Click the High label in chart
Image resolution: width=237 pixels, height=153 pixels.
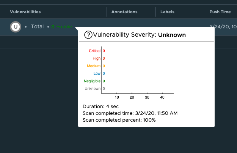coord(97,59)
